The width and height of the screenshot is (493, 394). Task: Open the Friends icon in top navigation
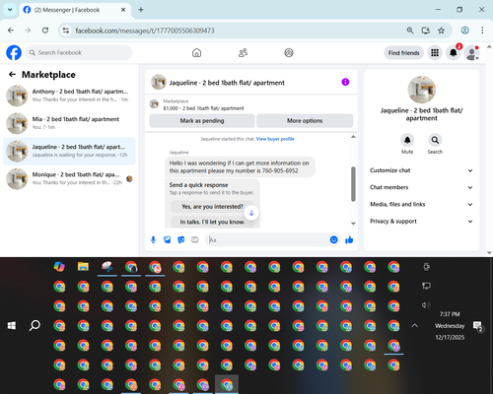(x=243, y=52)
